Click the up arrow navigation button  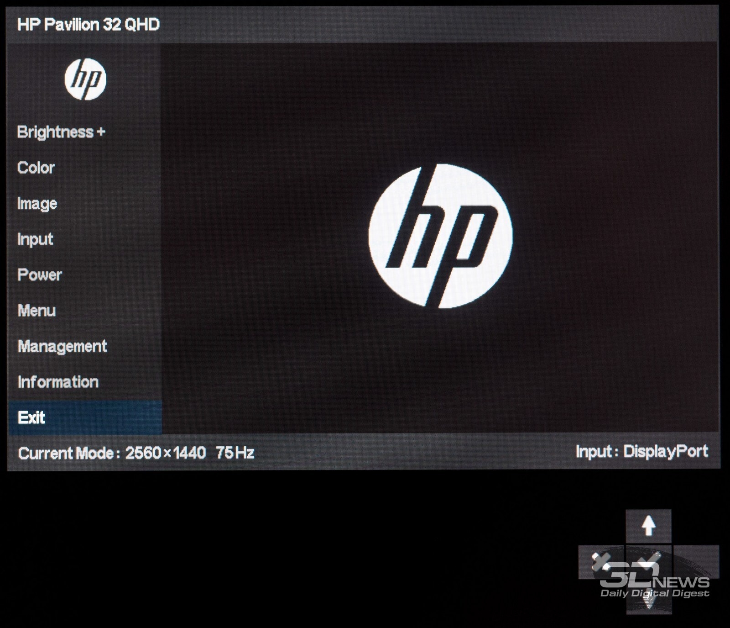pos(648,527)
